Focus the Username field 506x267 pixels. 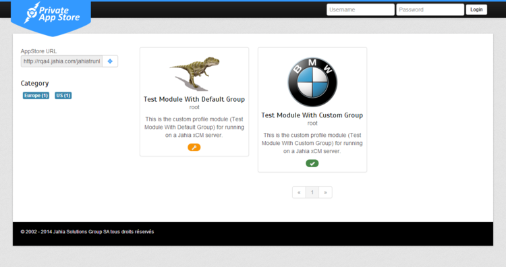pos(360,9)
